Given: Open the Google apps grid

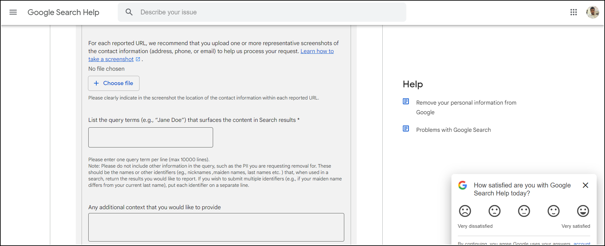Looking at the screenshot, I should pyautogui.click(x=574, y=12).
